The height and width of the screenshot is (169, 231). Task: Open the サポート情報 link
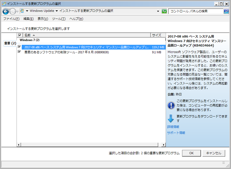176,133
